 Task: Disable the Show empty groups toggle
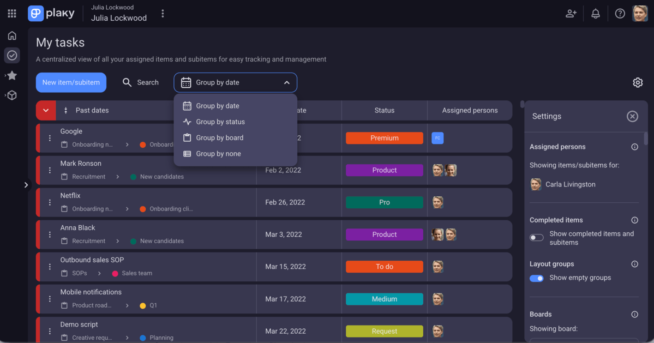point(536,278)
